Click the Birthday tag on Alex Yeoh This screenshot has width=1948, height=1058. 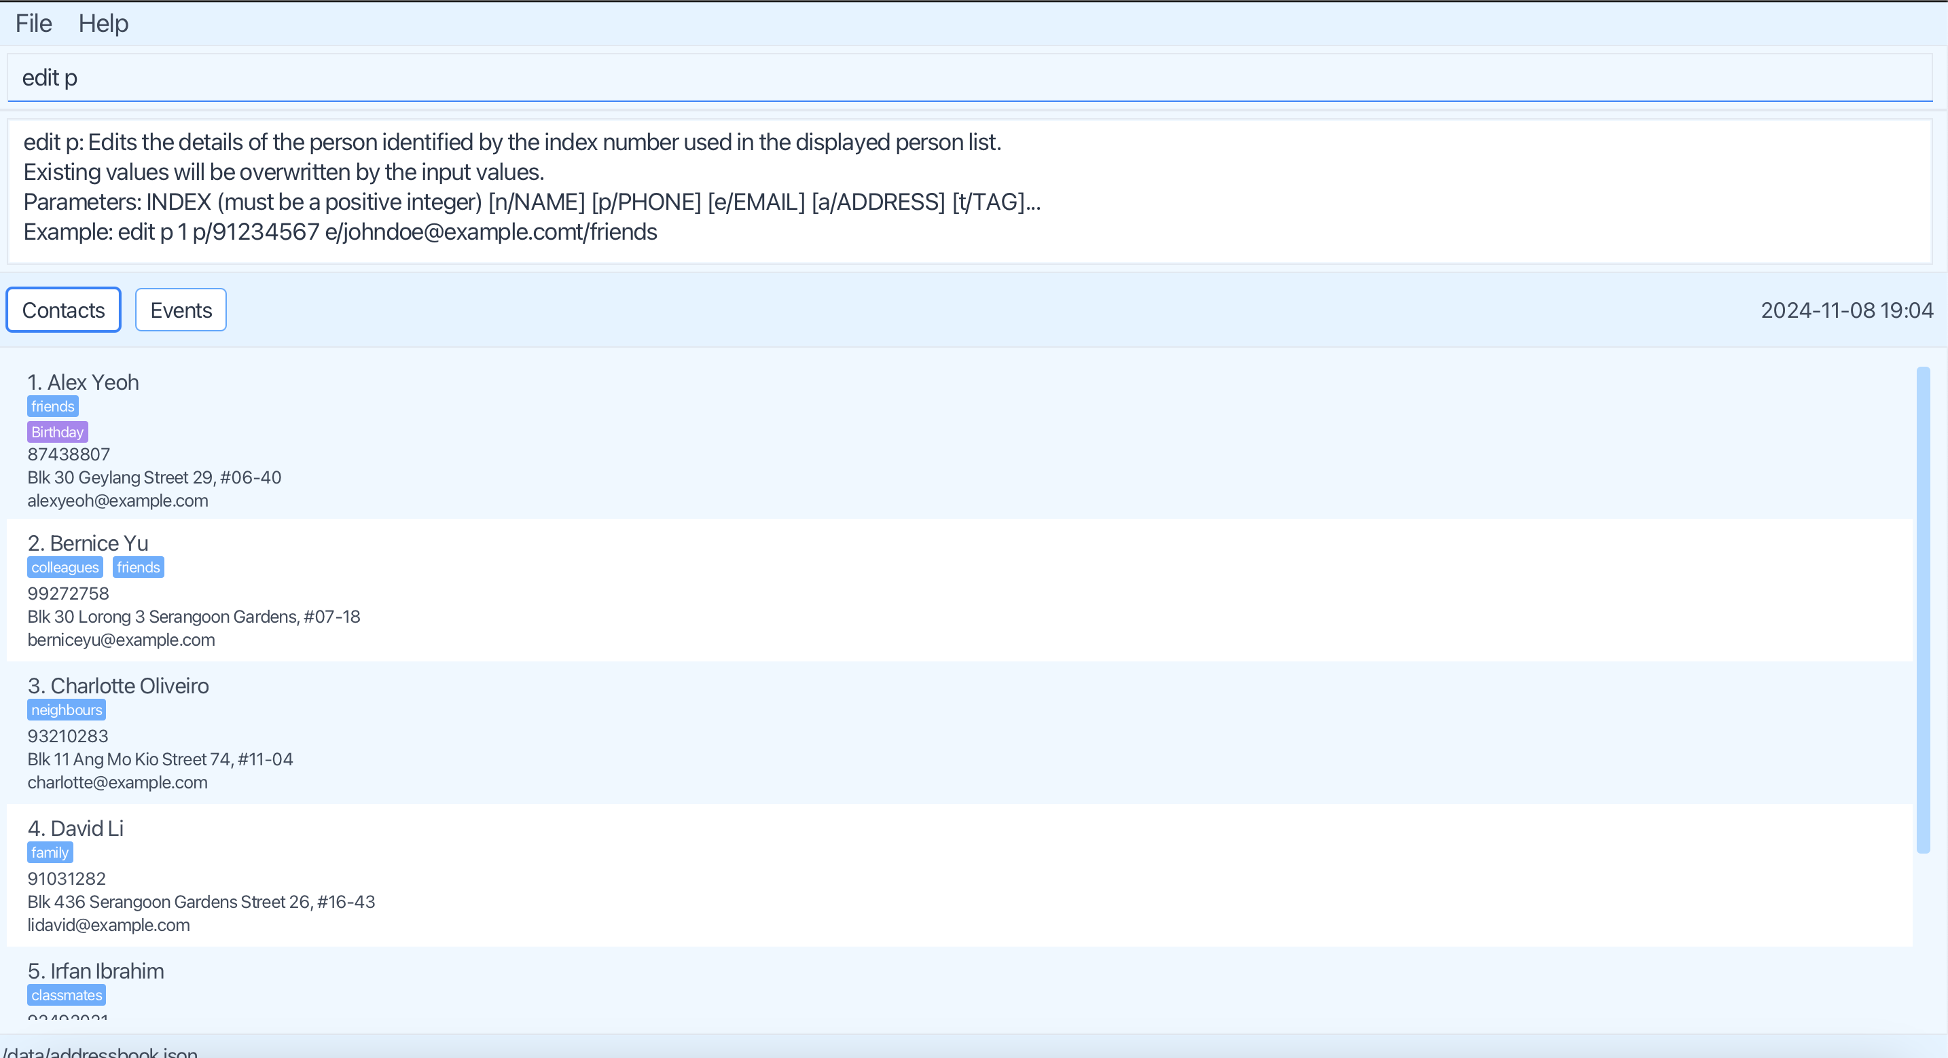pyautogui.click(x=58, y=432)
